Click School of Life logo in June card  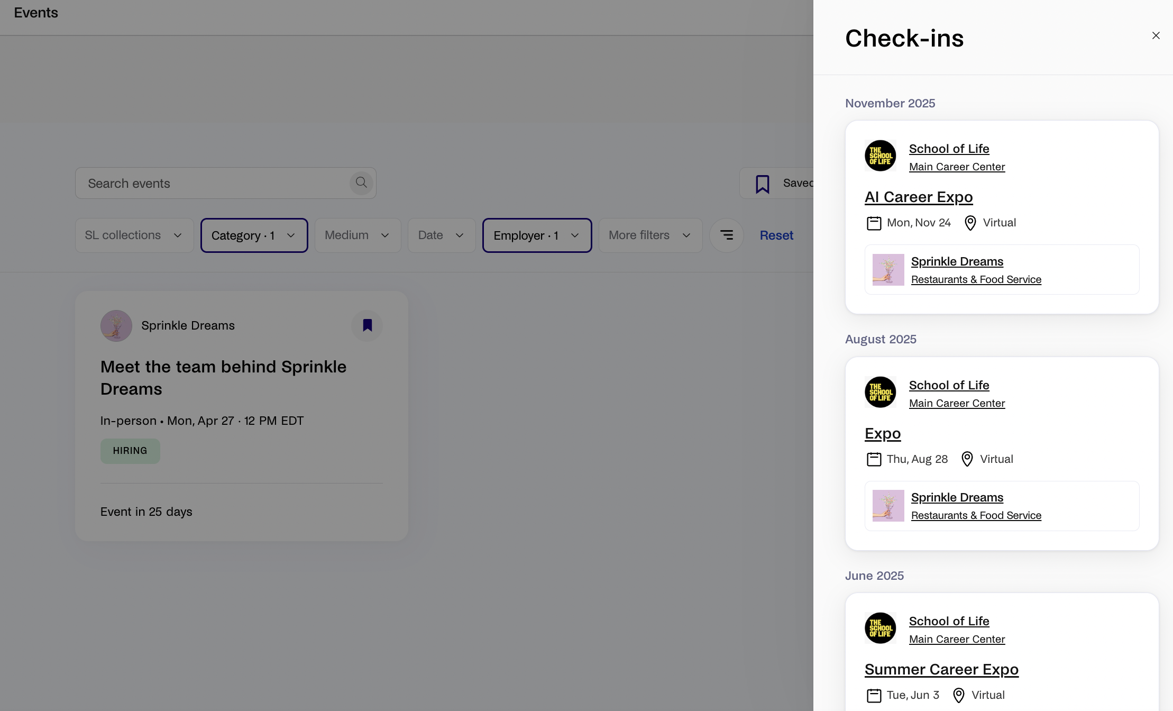click(x=881, y=628)
